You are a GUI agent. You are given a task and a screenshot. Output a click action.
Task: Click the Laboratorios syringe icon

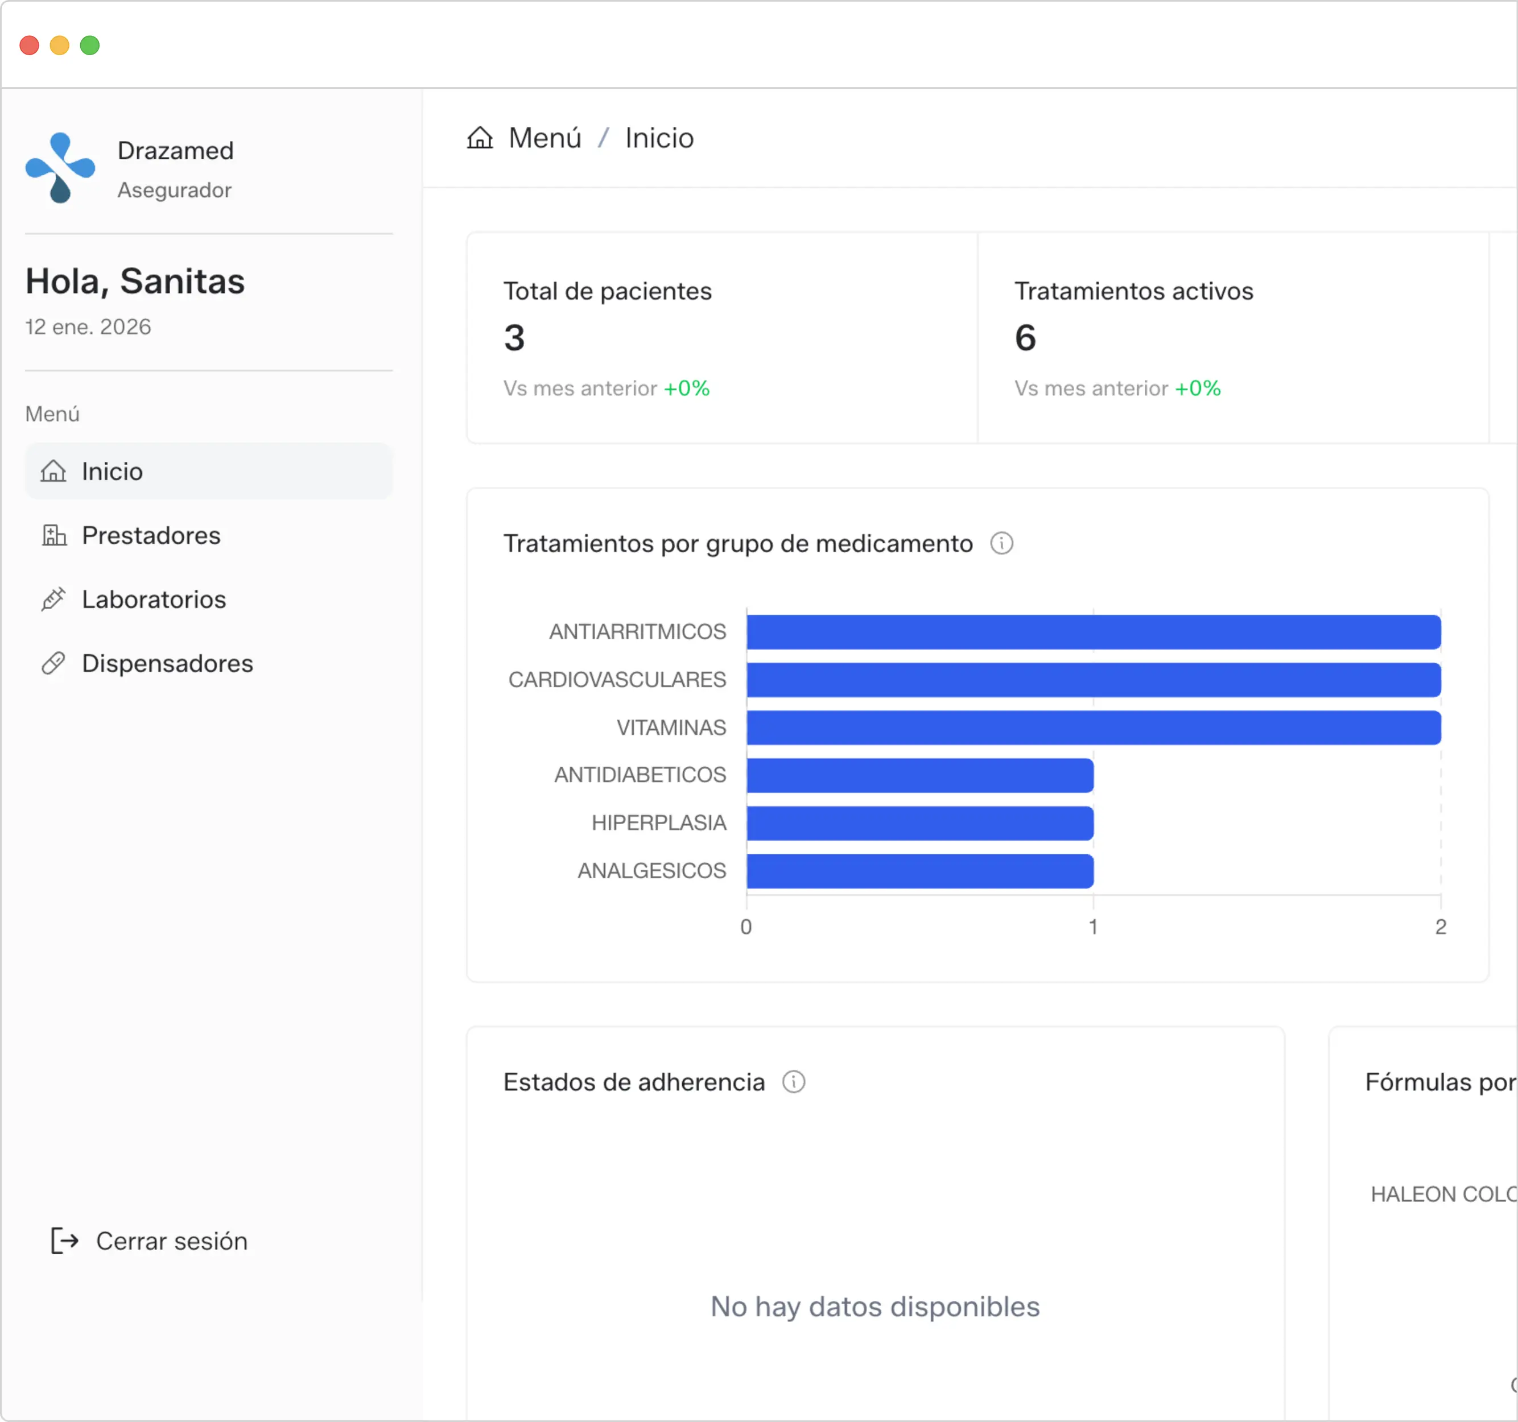pos(53,599)
